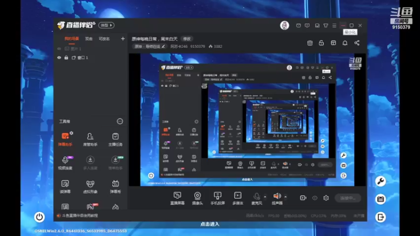Open the lyrics (词) tool in the toolbox
The width and height of the screenshot is (420, 236).
65,207
